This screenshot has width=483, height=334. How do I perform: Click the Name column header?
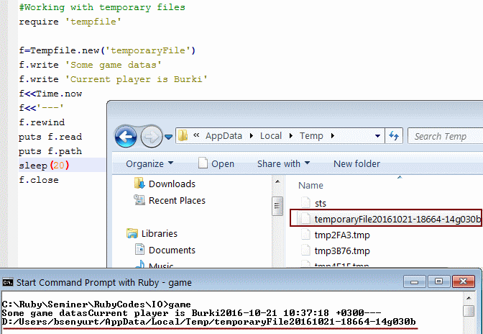(310, 185)
